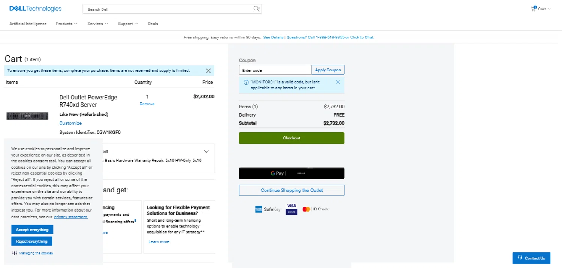
Task: Close the MONITOR01 coupon message
Action: point(338,82)
